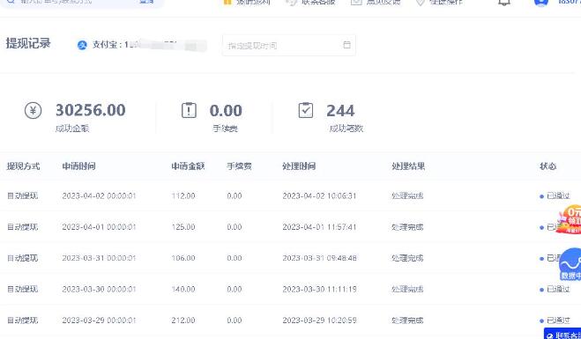The height and width of the screenshot is (339, 581).
Task: Click 自动提现 in the 2023-04-01 row
Action: [23, 227]
